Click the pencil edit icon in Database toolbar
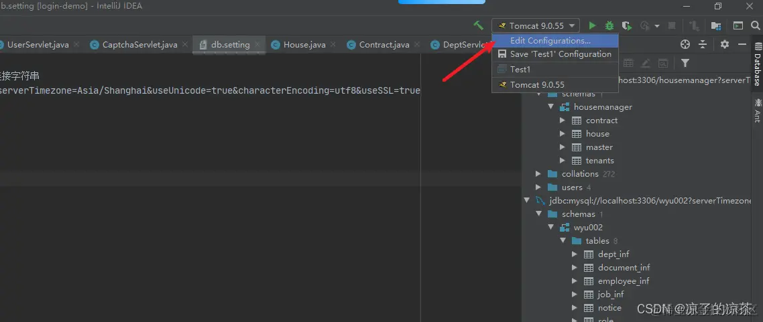Screen dimensions: 763x322 click(x=646, y=63)
